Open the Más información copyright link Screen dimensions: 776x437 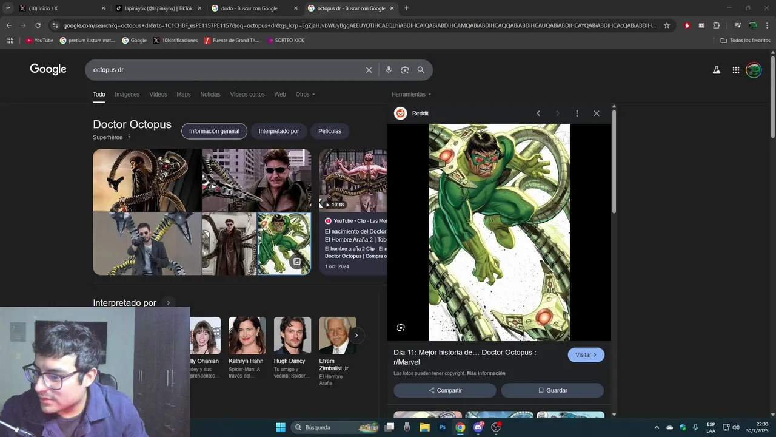pyautogui.click(x=486, y=373)
